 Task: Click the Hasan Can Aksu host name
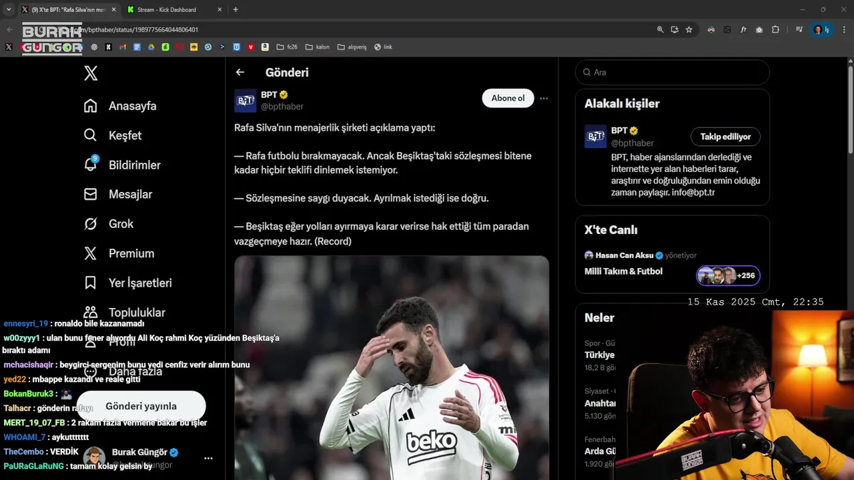point(624,255)
